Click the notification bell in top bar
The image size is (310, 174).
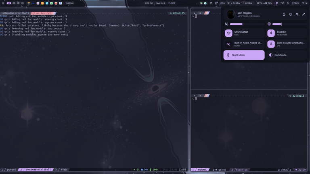pyautogui.click(x=287, y=3)
